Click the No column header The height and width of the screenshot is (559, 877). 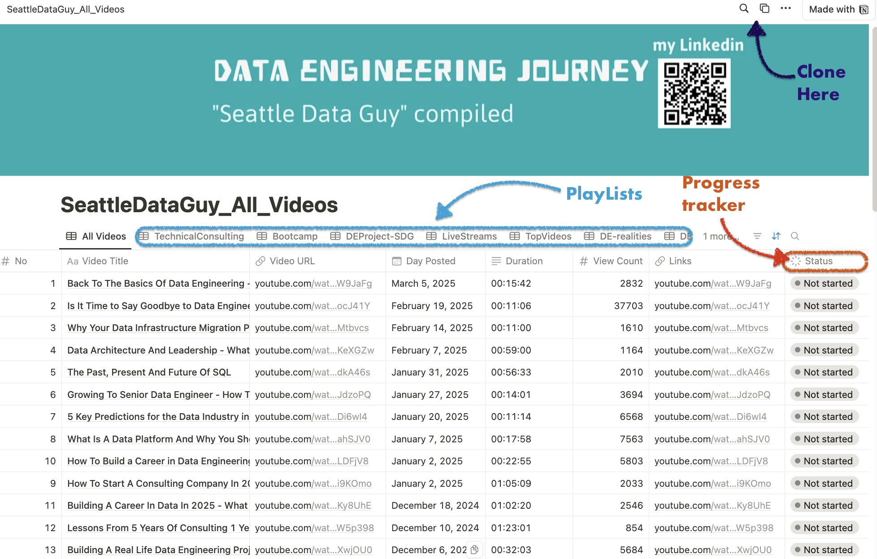30,261
